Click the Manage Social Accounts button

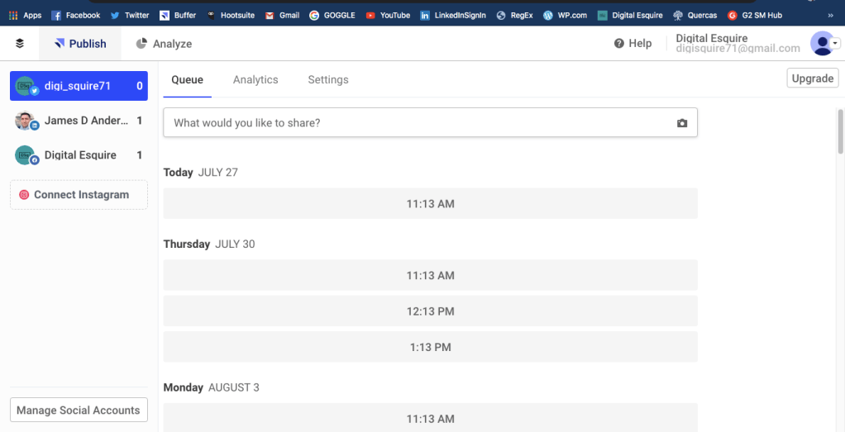pyautogui.click(x=79, y=411)
